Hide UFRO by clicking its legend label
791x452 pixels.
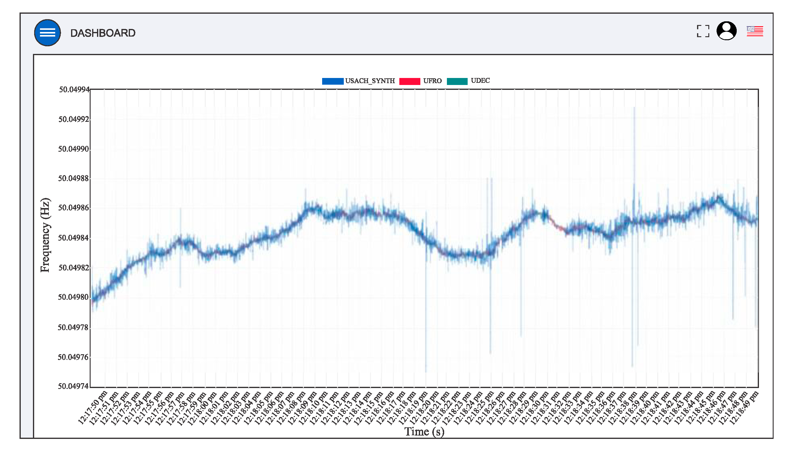click(x=432, y=81)
